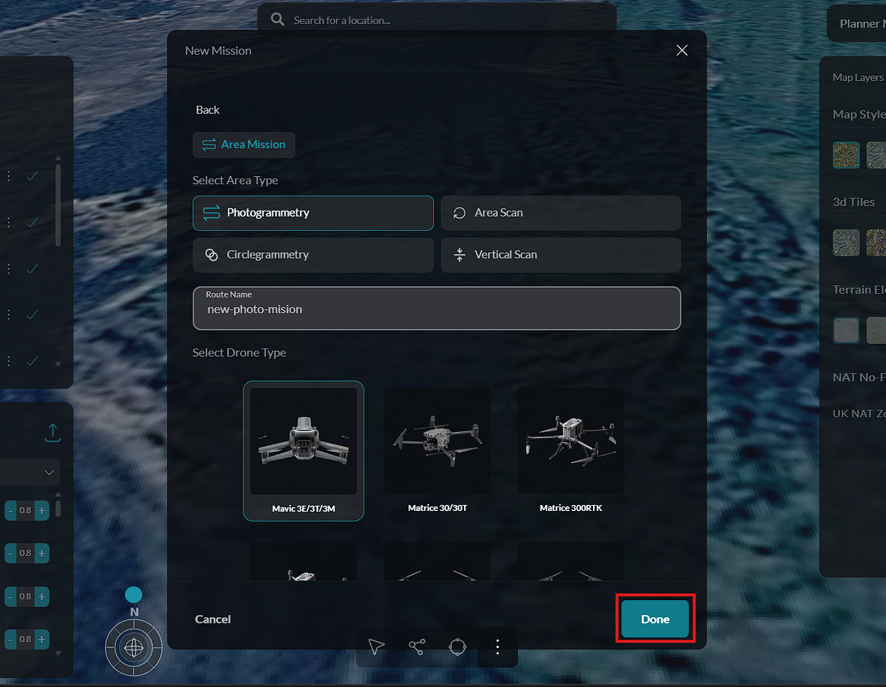Image resolution: width=886 pixels, height=687 pixels.
Task: Click the compass globe control
Action: pos(133,647)
